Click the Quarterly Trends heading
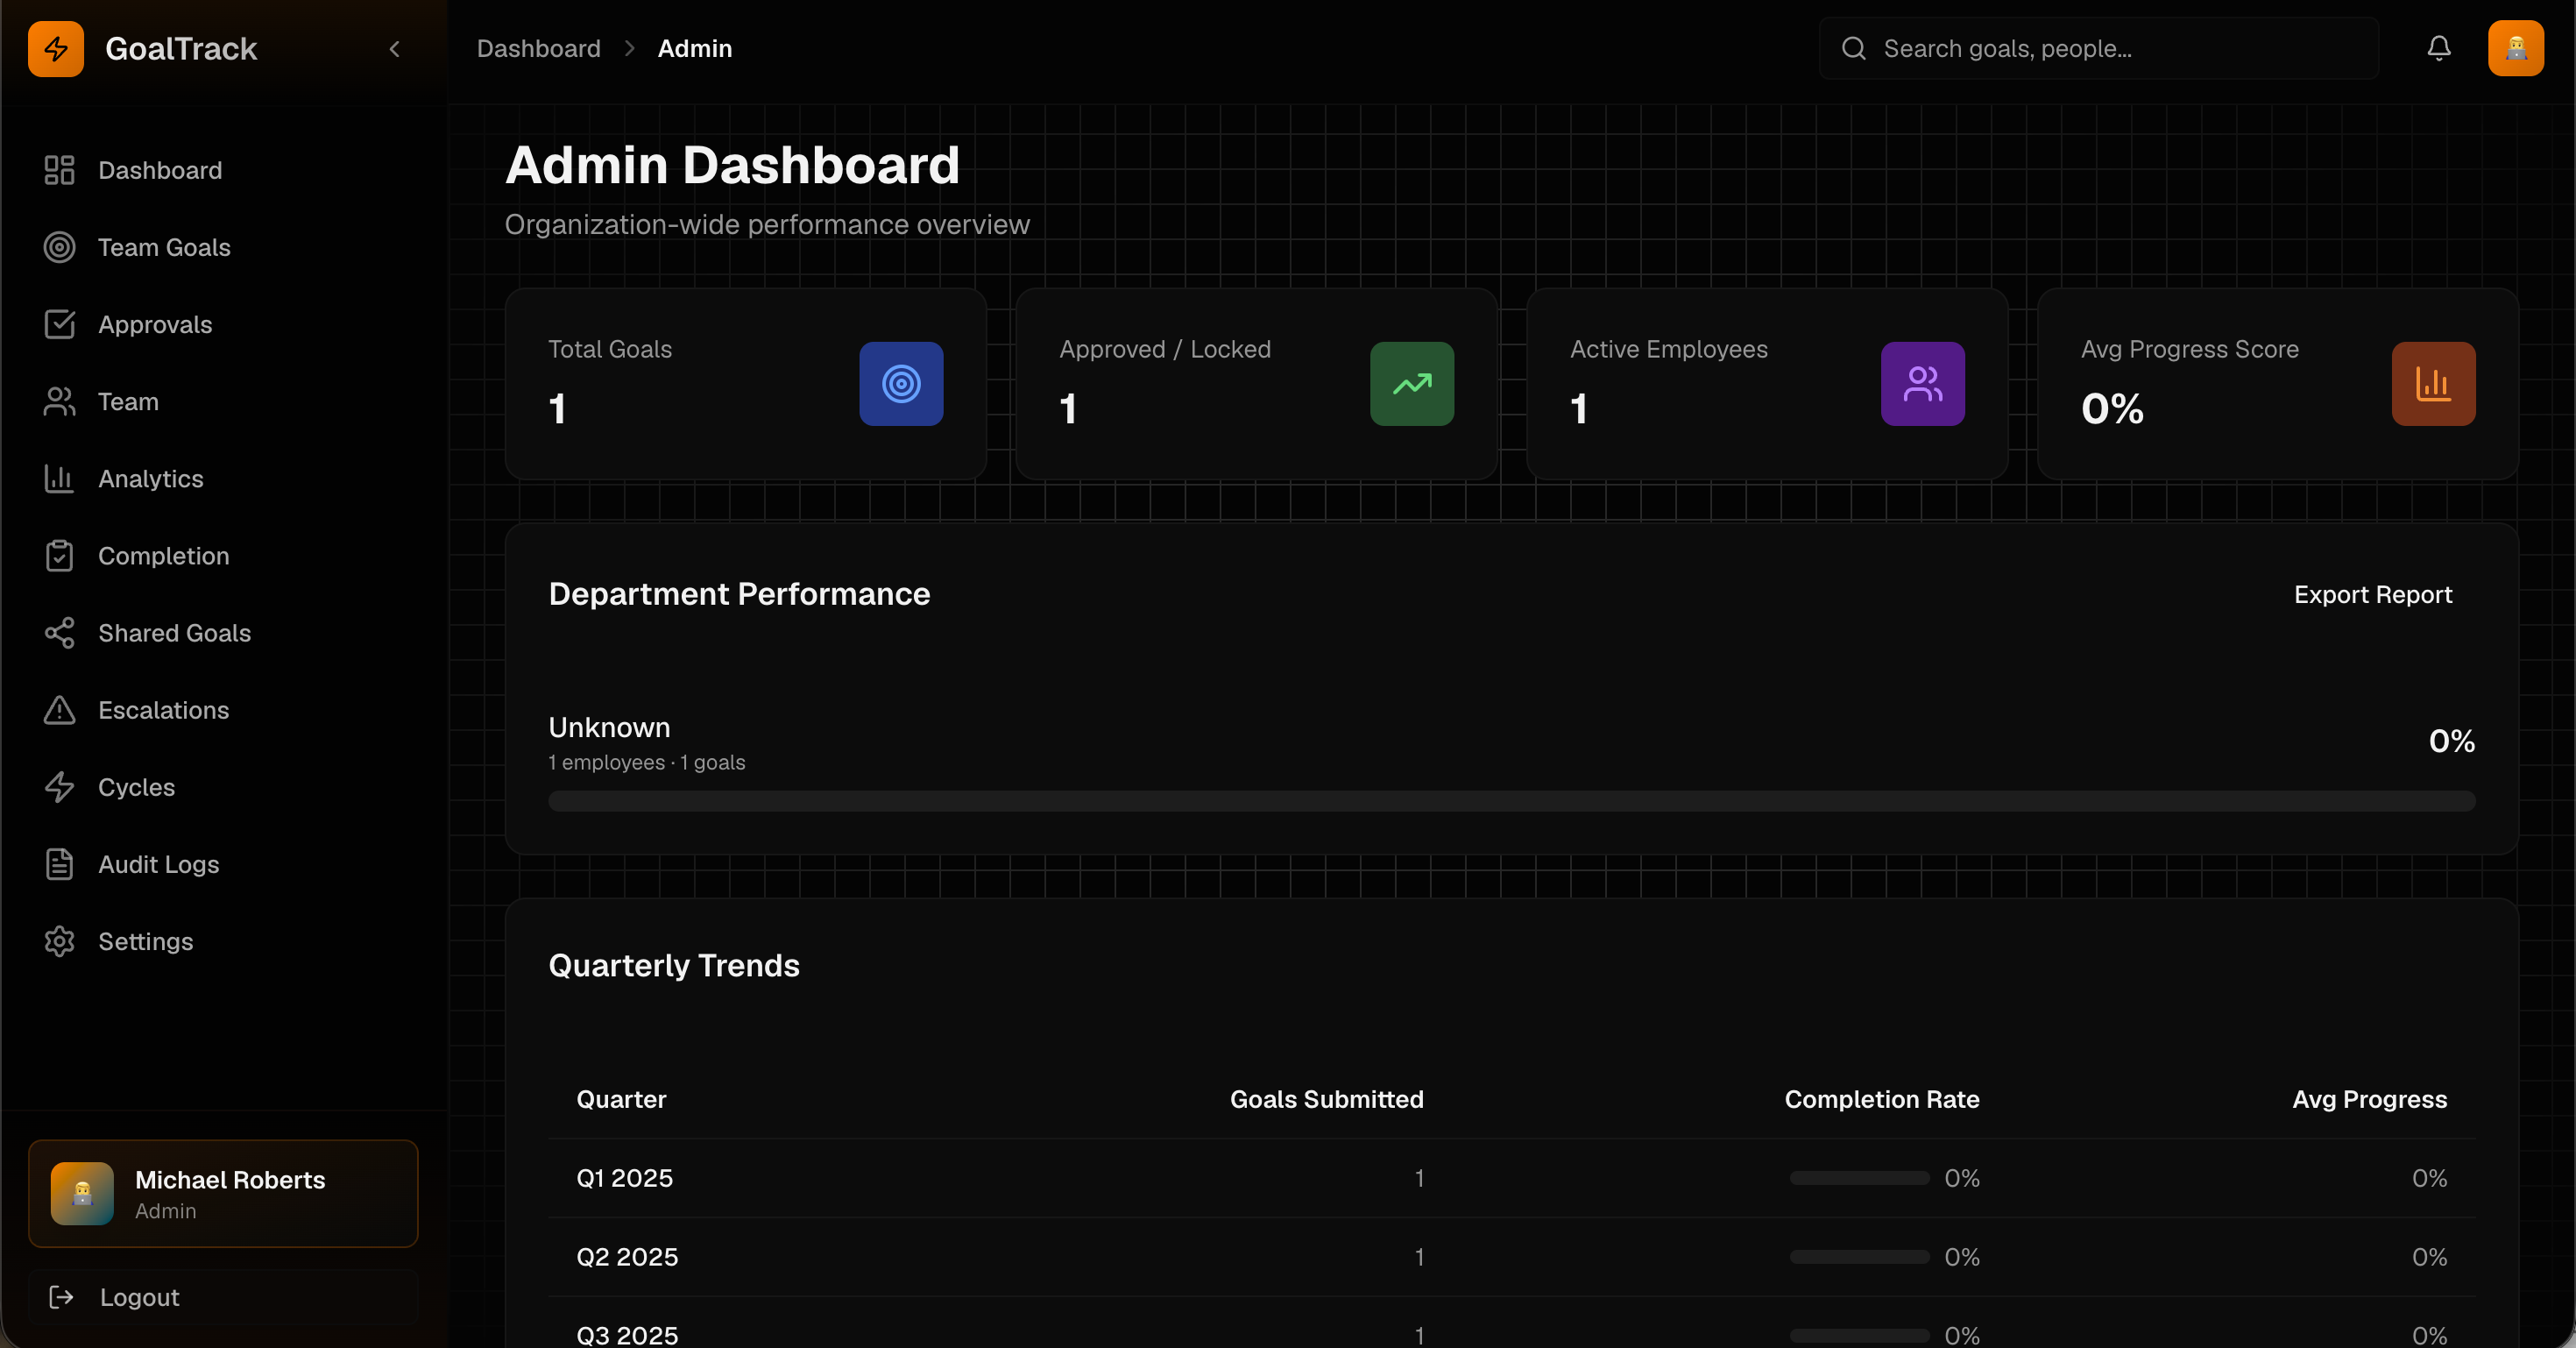Viewport: 2576px width, 1348px height. point(674,965)
